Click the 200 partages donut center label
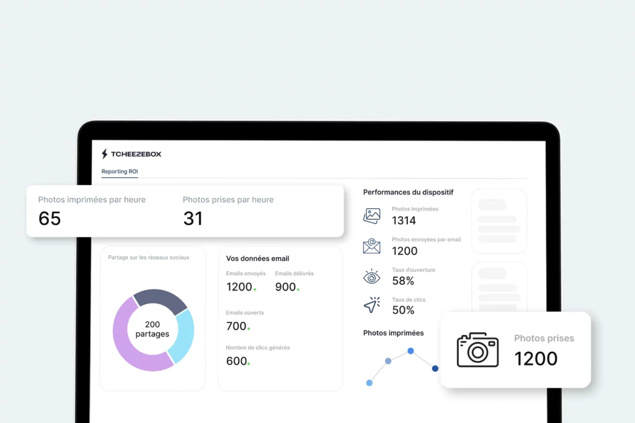Image resolution: width=635 pixels, height=423 pixels. coord(153,329)
